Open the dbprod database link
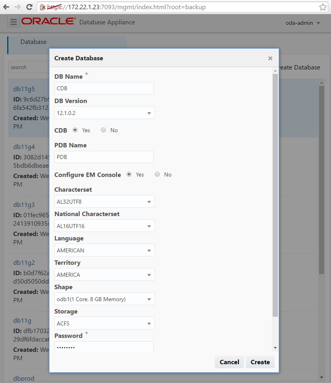The width and height of the screenshot is (331, 383). click(x=24, y=378)
